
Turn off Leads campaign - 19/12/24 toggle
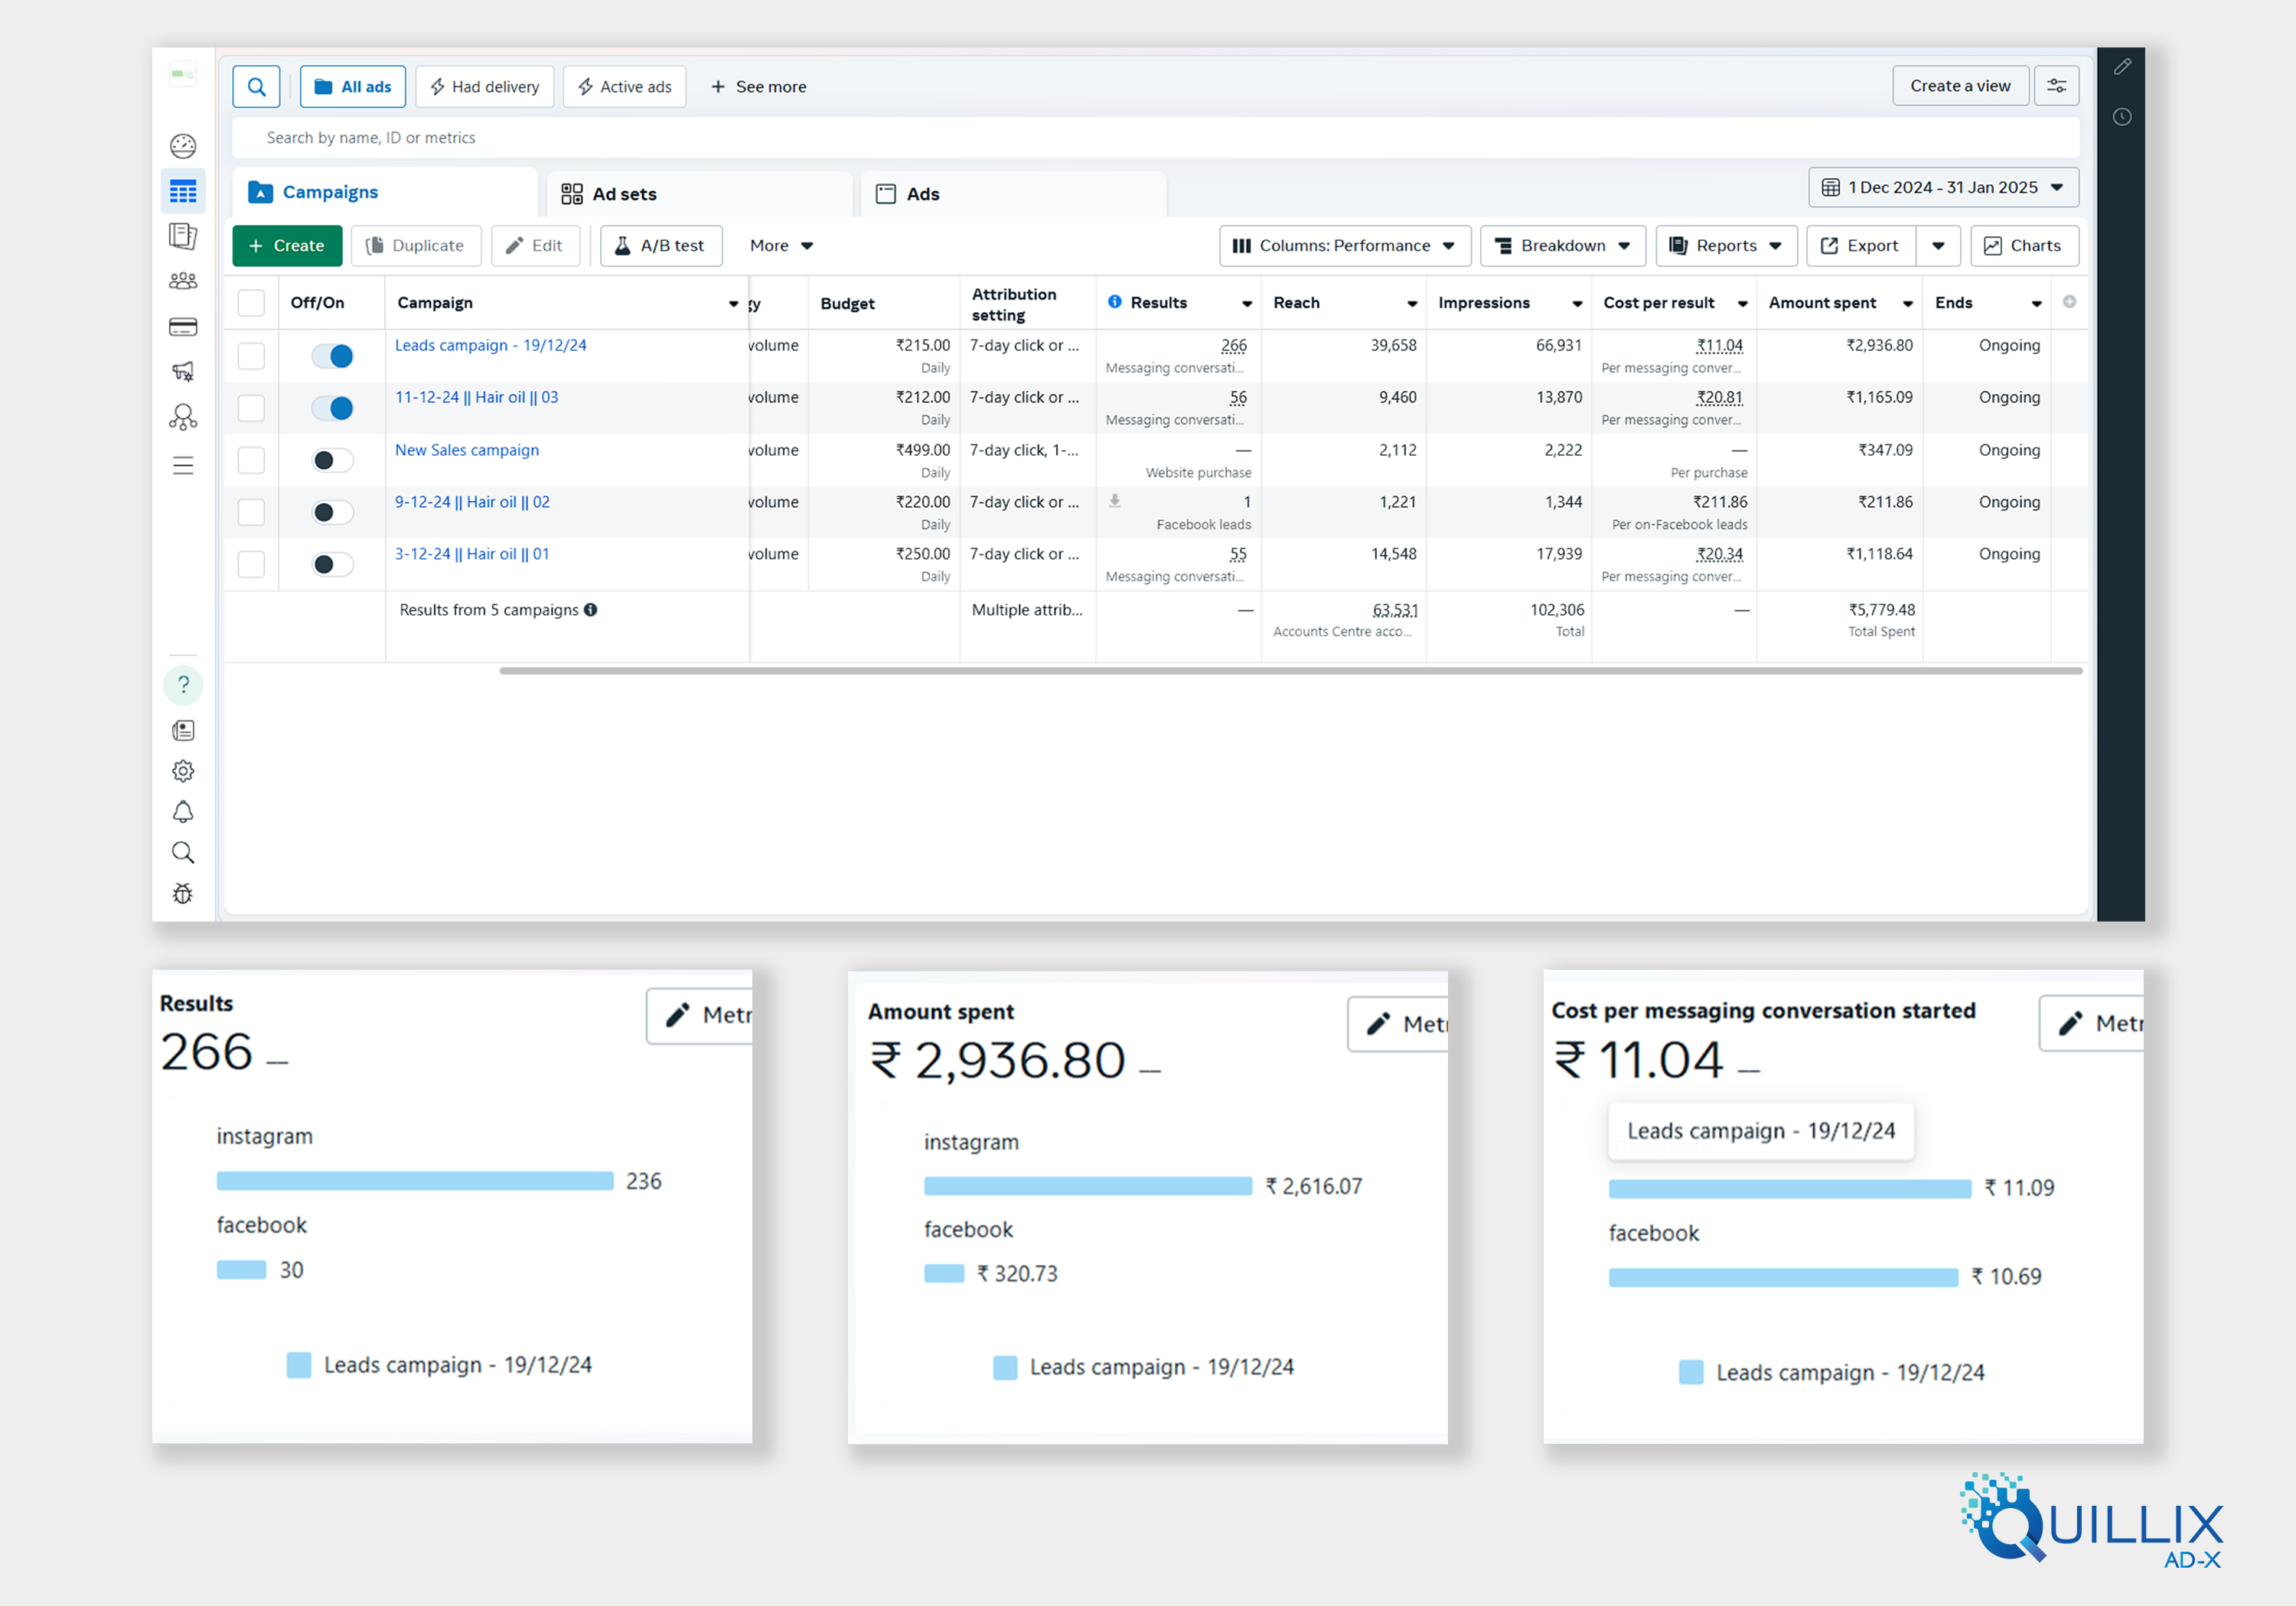point(332,356)
